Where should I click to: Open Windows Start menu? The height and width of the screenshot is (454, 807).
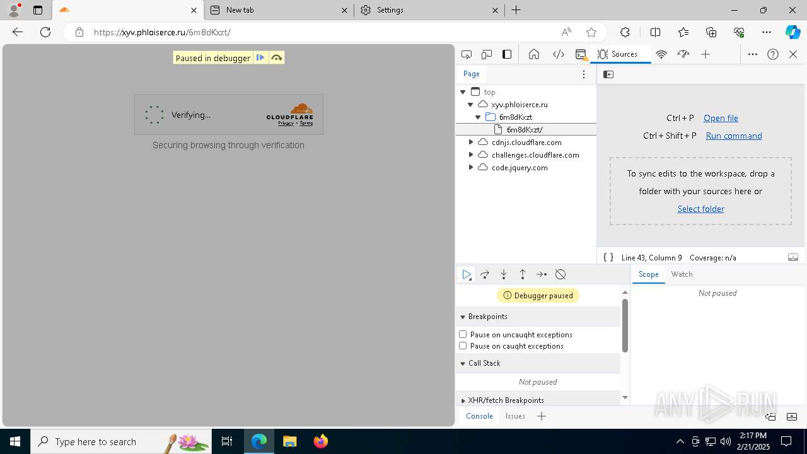click(x=15, y=441)
